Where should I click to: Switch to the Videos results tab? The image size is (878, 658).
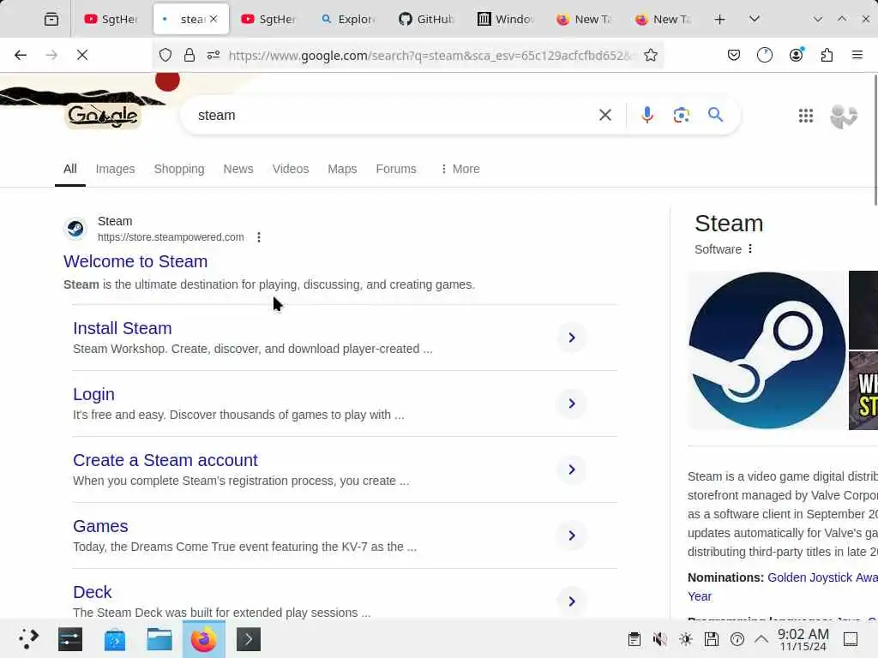click(x=291, y=169)
